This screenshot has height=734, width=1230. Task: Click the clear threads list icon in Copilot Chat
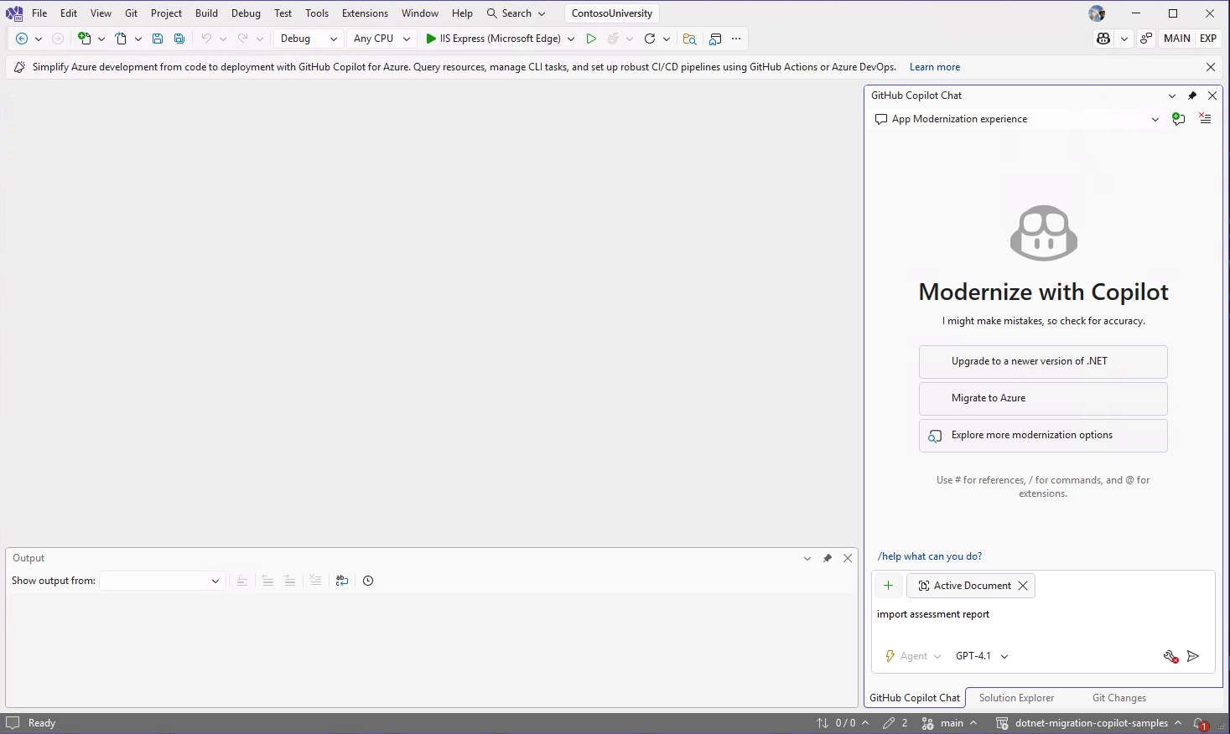1205,119
